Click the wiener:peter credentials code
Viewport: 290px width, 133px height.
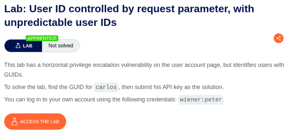tap(201, 100)
